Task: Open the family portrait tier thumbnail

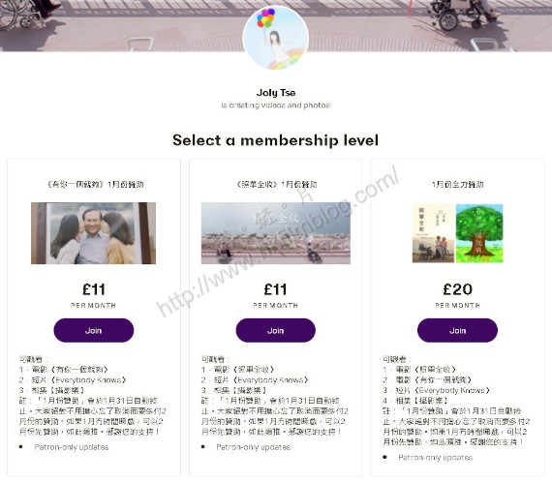Action: click(93, 233)
